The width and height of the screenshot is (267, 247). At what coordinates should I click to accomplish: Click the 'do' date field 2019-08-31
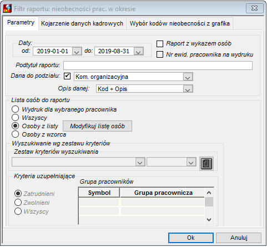114,51
